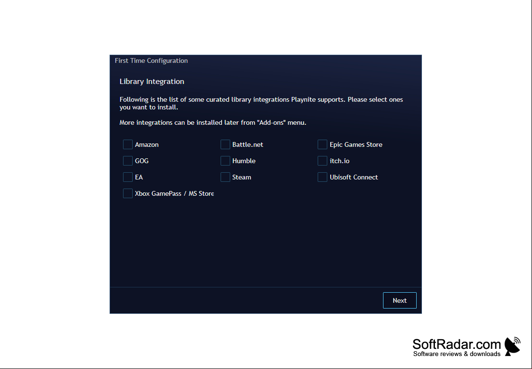Tick the Steam integration checkbox
The image size is (532, 369).
point(225,177)
